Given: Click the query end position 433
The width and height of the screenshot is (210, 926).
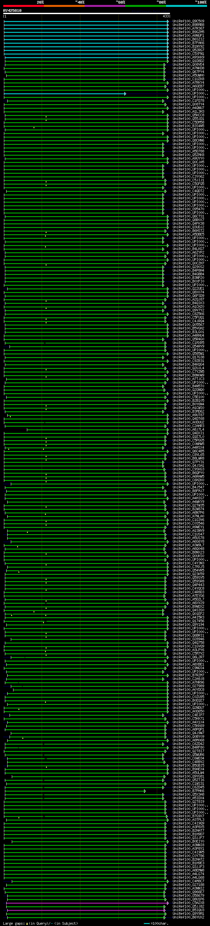Looking at the screenshot, I should coord(165,16).
